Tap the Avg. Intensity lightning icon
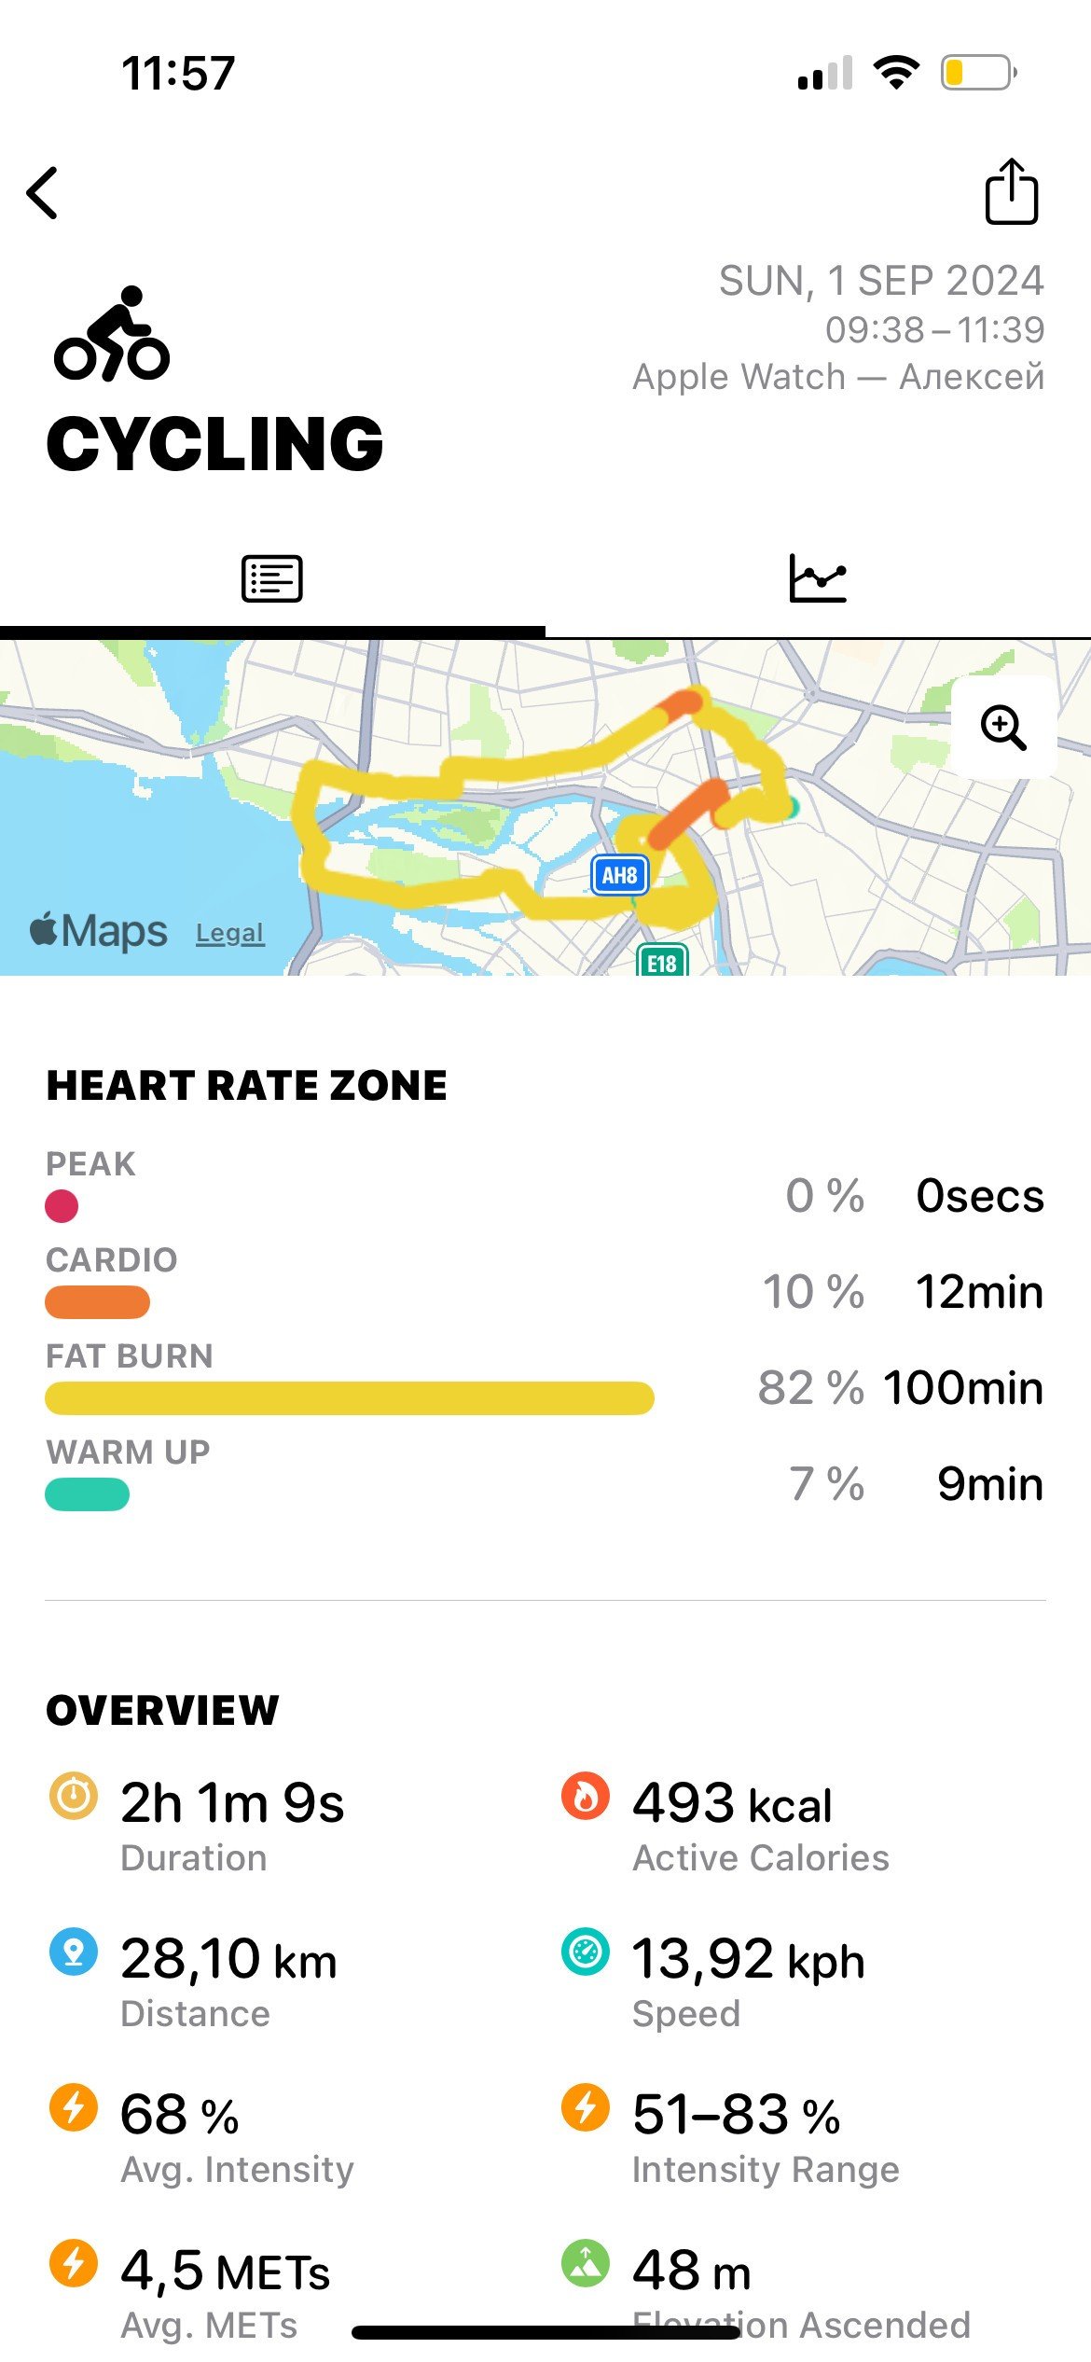Image resolution: width=1091 pixels, height=2362 pixels. [x=74, y=2106]
